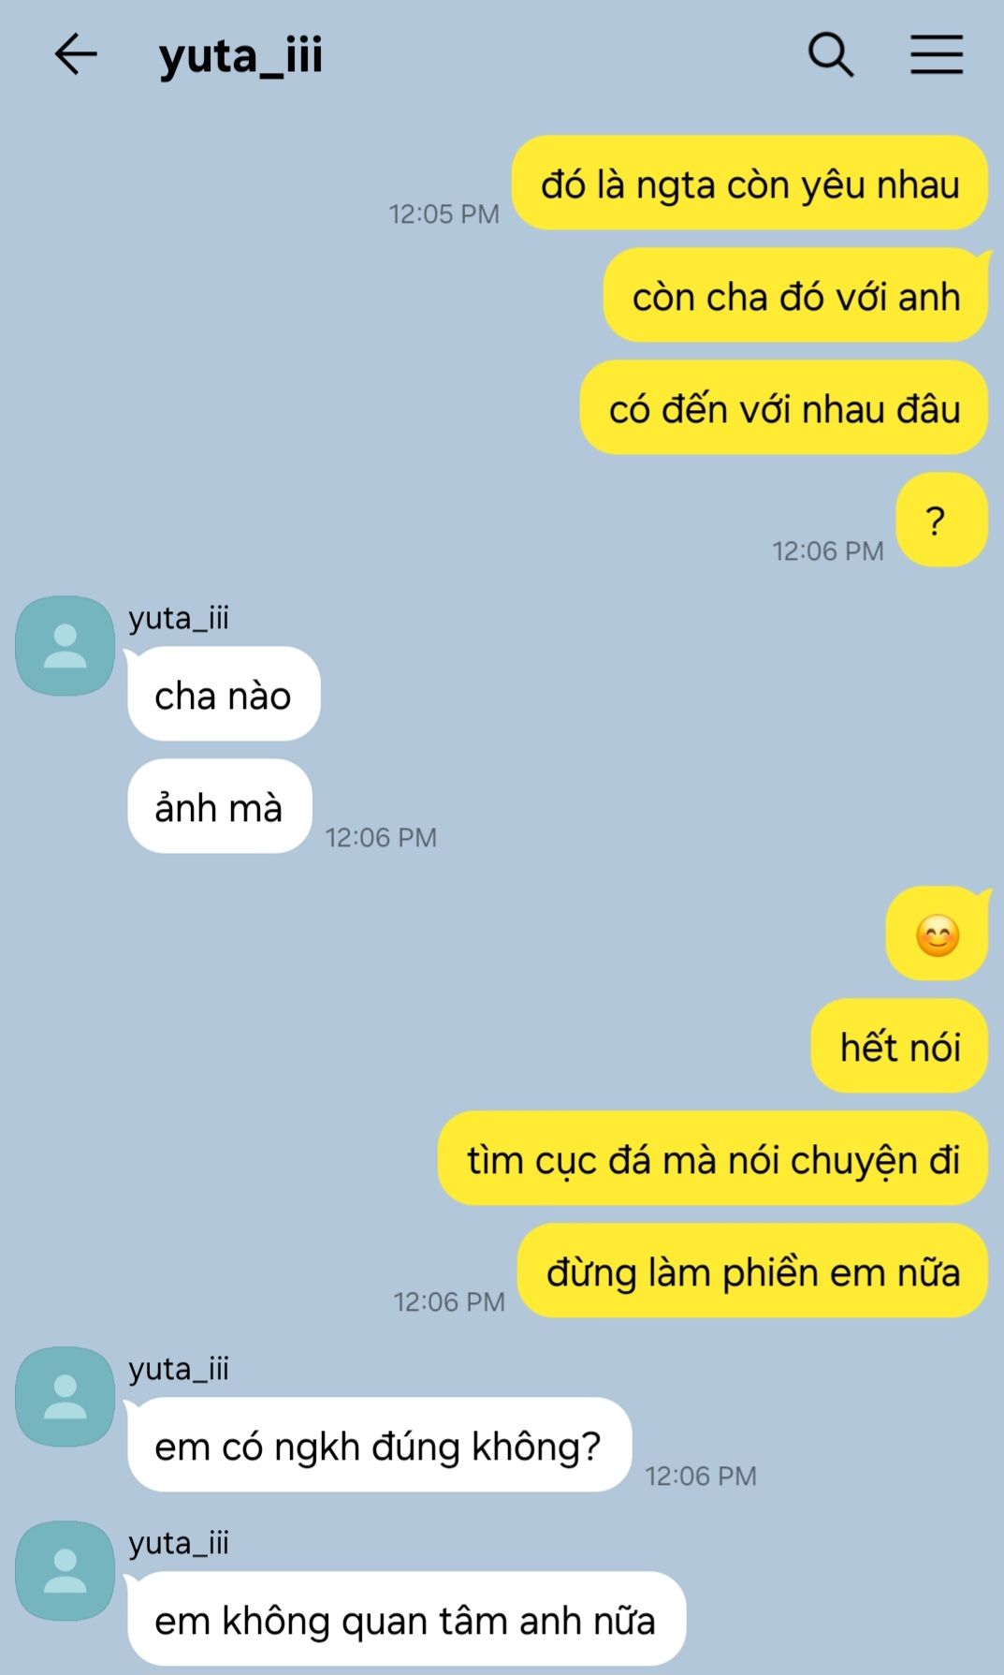Tap the 'em có ngkh đúng không?' bubble
The image size is (1004, 1675).
[x=378, y=1446]
